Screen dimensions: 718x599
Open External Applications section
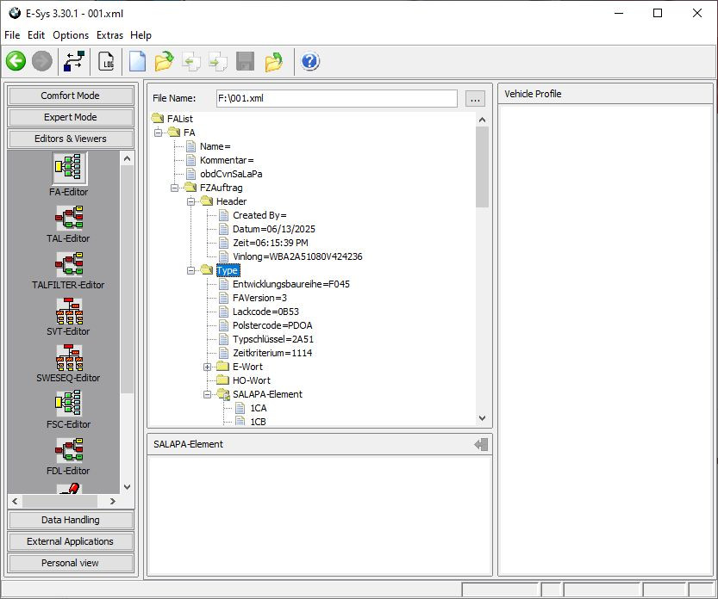(x=71, y=541)
